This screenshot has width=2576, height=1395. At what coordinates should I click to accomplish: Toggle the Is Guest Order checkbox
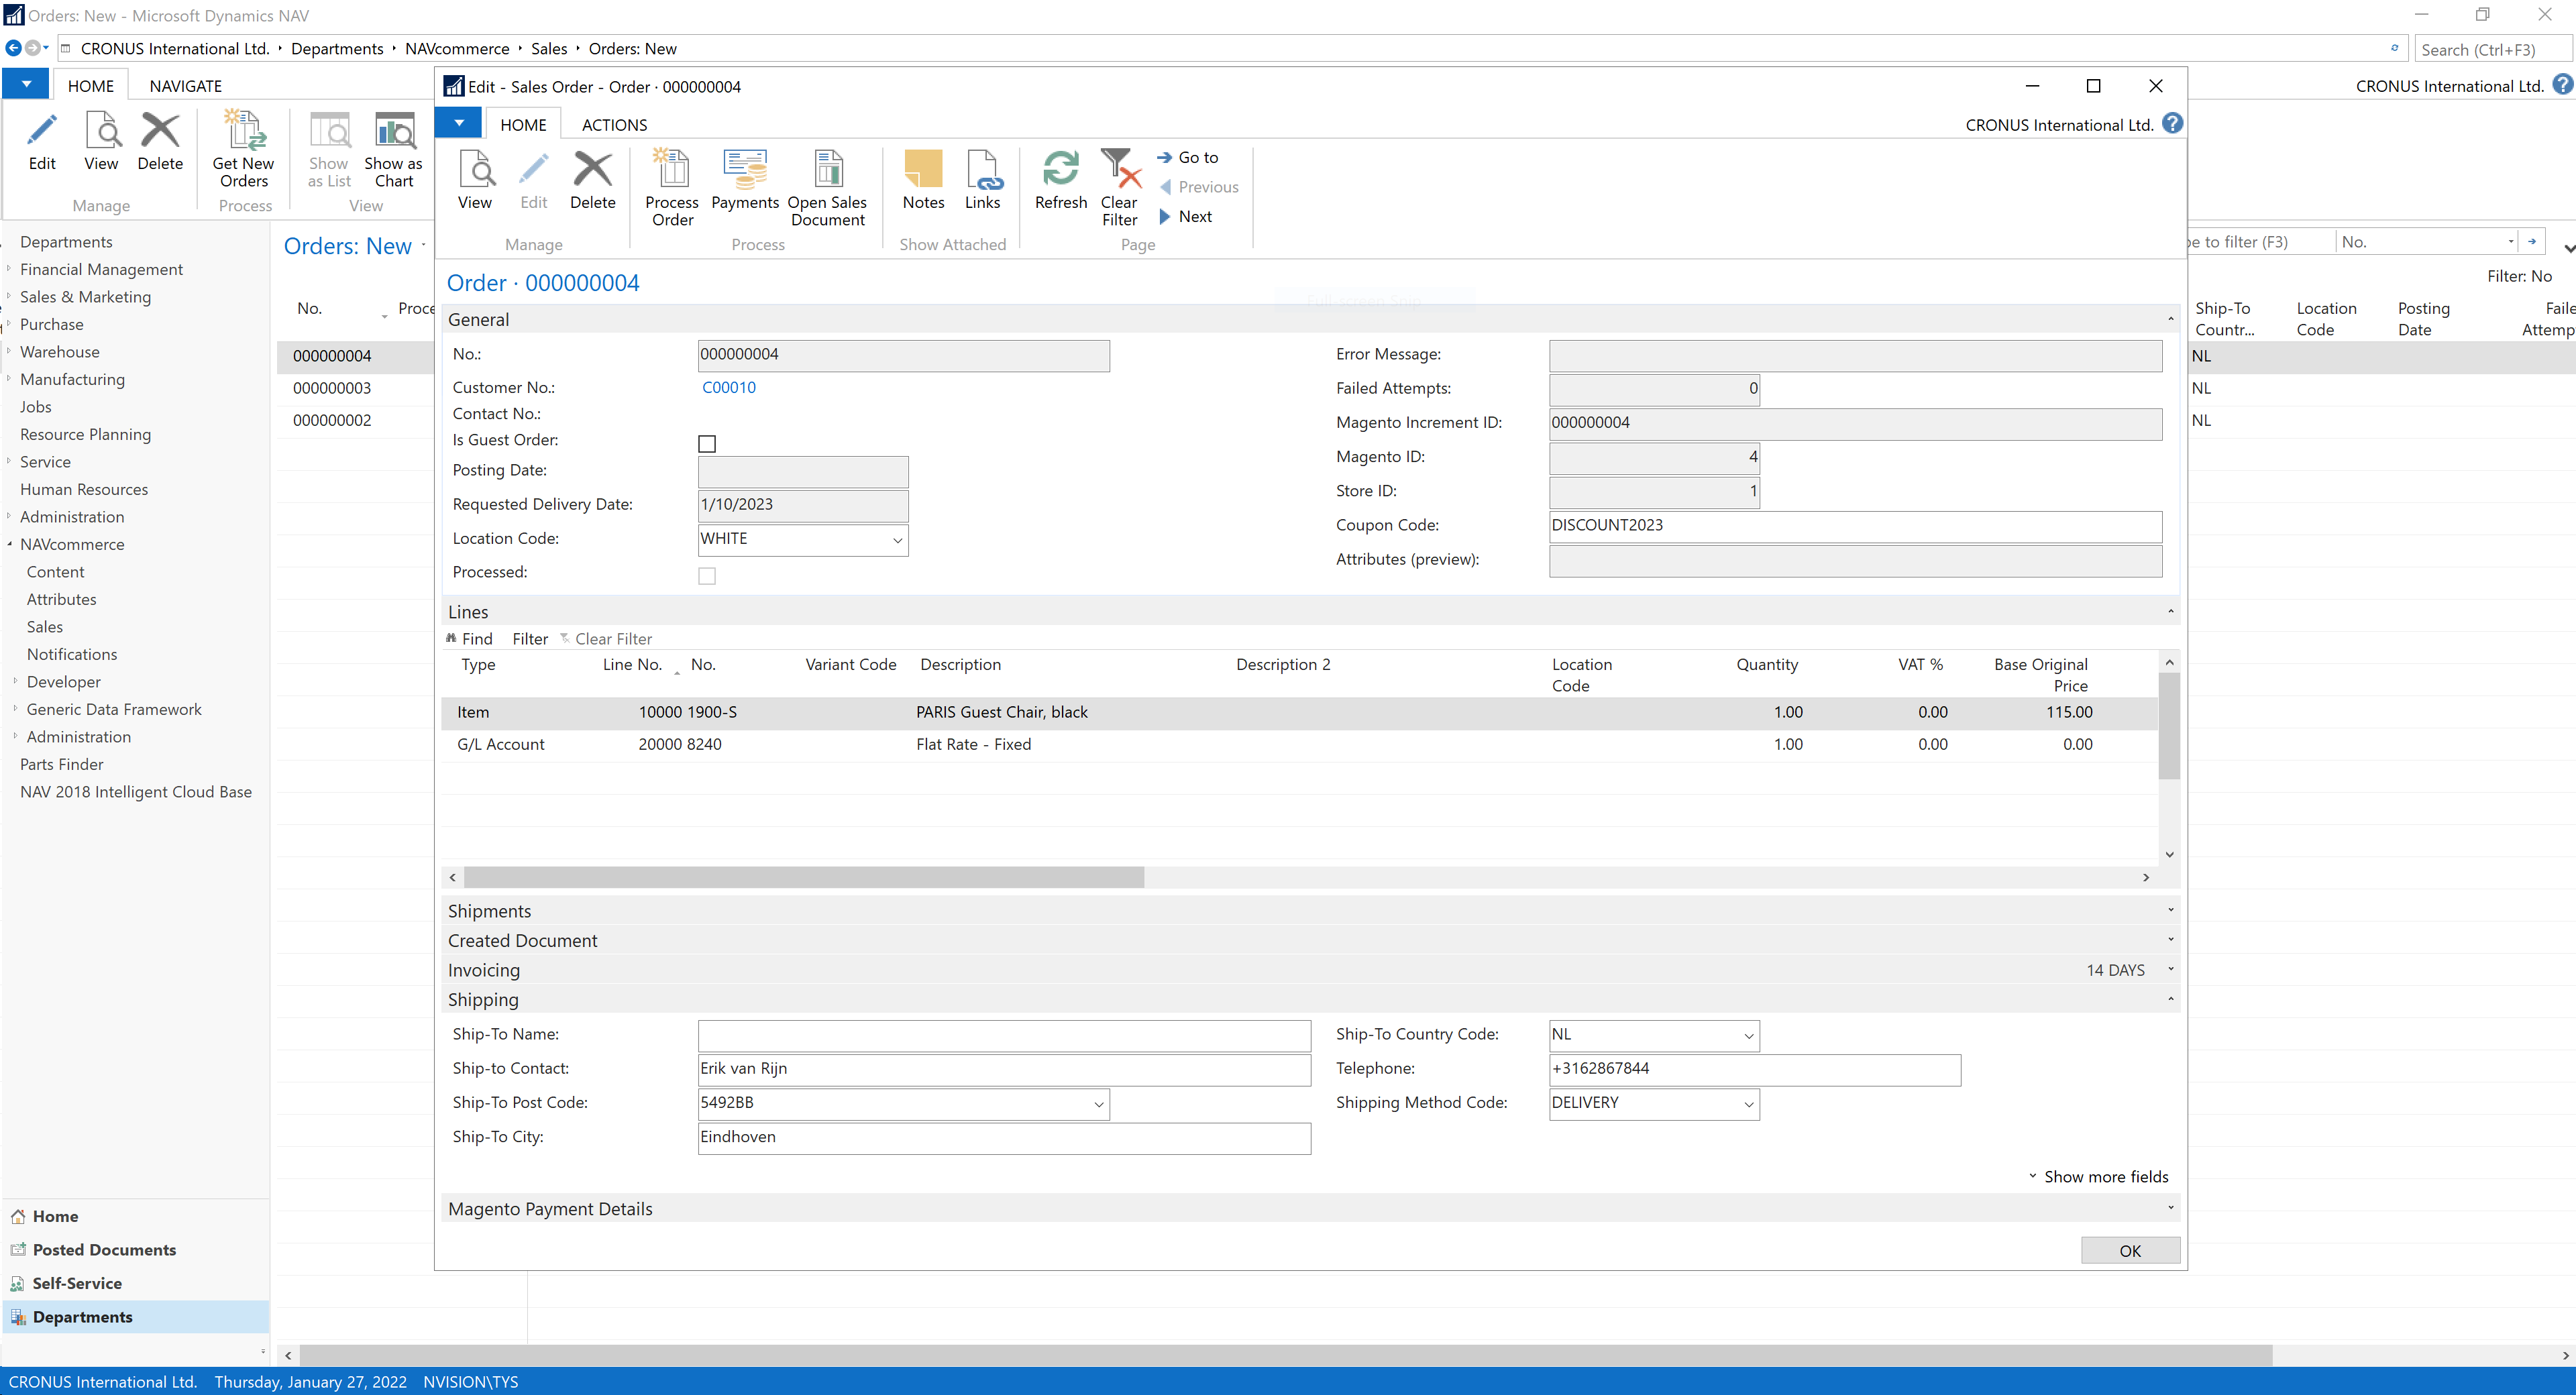[707, 443]
